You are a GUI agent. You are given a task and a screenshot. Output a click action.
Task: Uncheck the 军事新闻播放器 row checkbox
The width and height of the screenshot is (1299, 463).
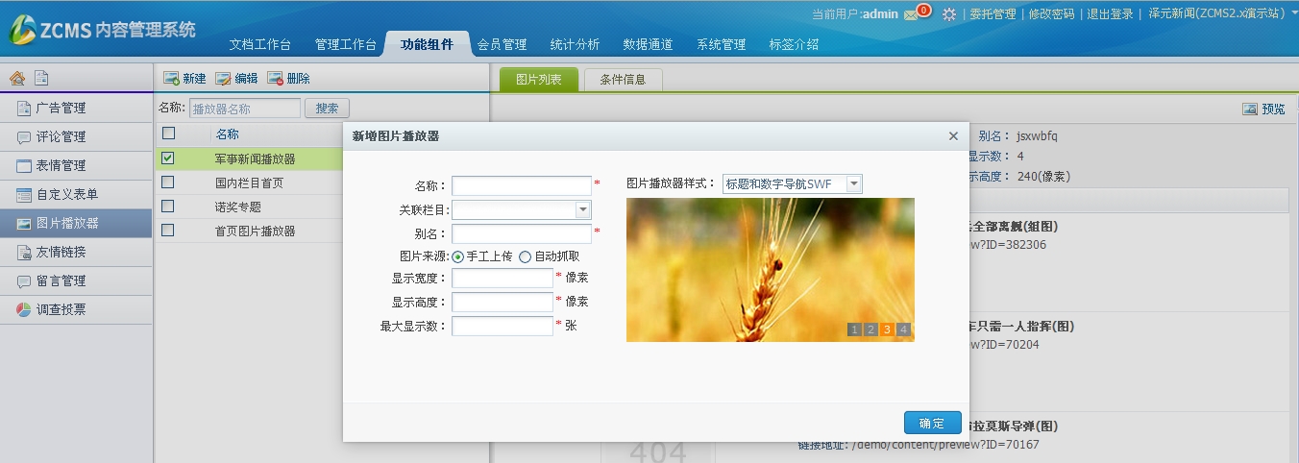click(168, 158)
